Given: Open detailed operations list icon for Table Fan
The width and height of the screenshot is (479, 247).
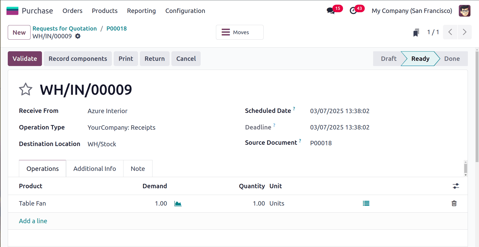Looking at the screenshot, I should coord(366,204).
